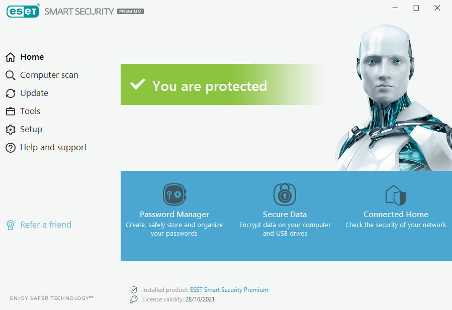
Task: Go to the Update menu section
Action: point(34,93)
